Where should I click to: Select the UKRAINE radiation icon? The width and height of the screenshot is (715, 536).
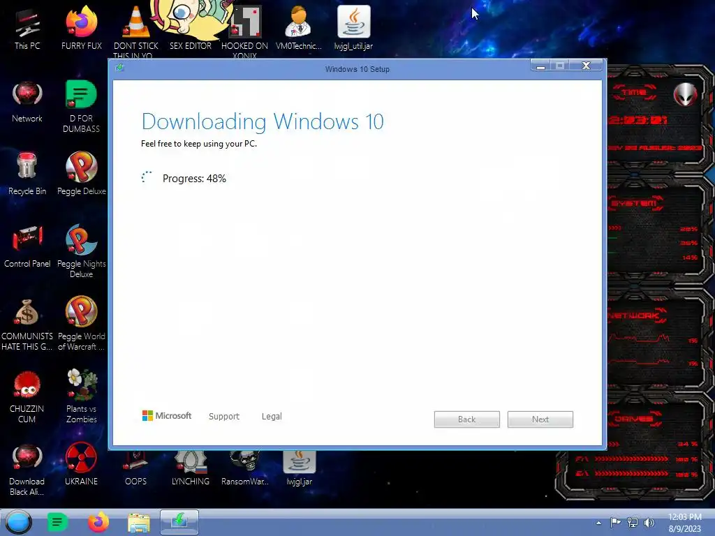click(81, 464)
